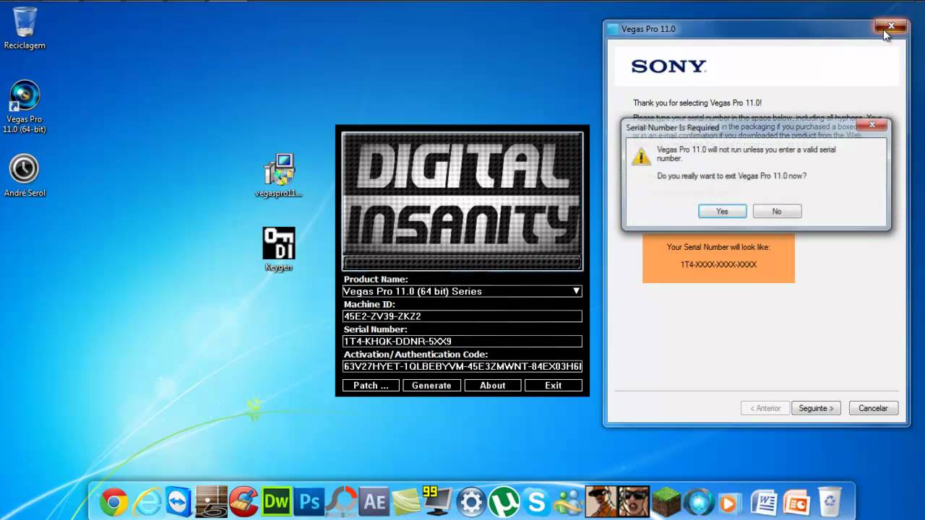Click the Serial Number field in keygen
Screen dimensions: 925x520
[x=462, y=342]
